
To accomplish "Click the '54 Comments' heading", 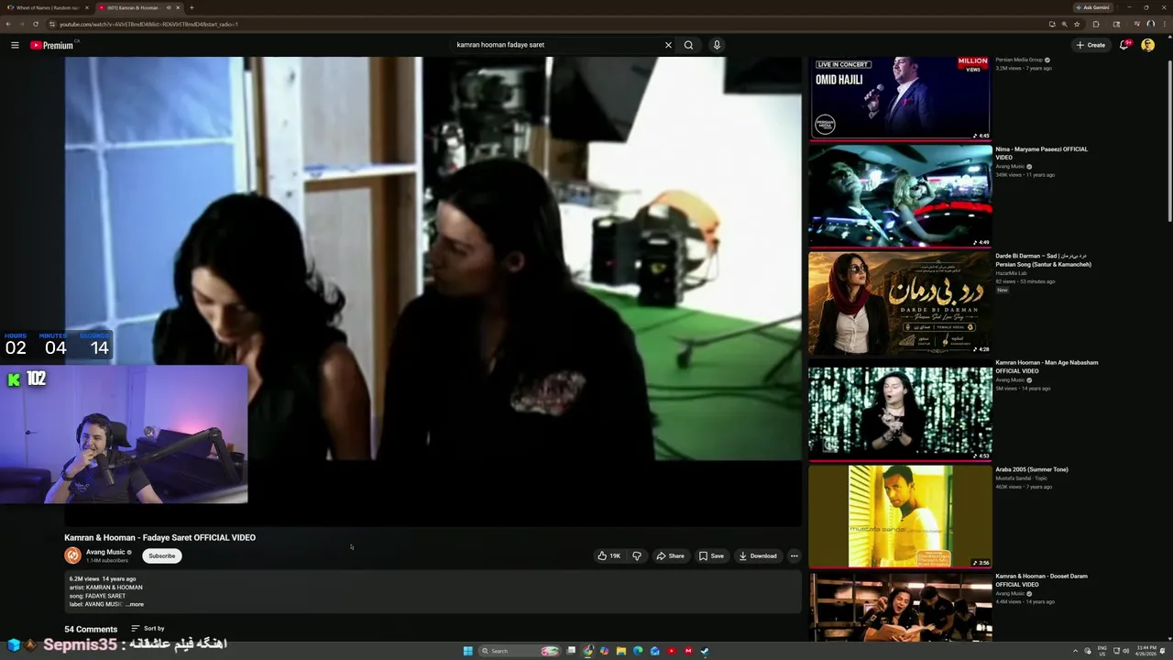I will 91,629.
